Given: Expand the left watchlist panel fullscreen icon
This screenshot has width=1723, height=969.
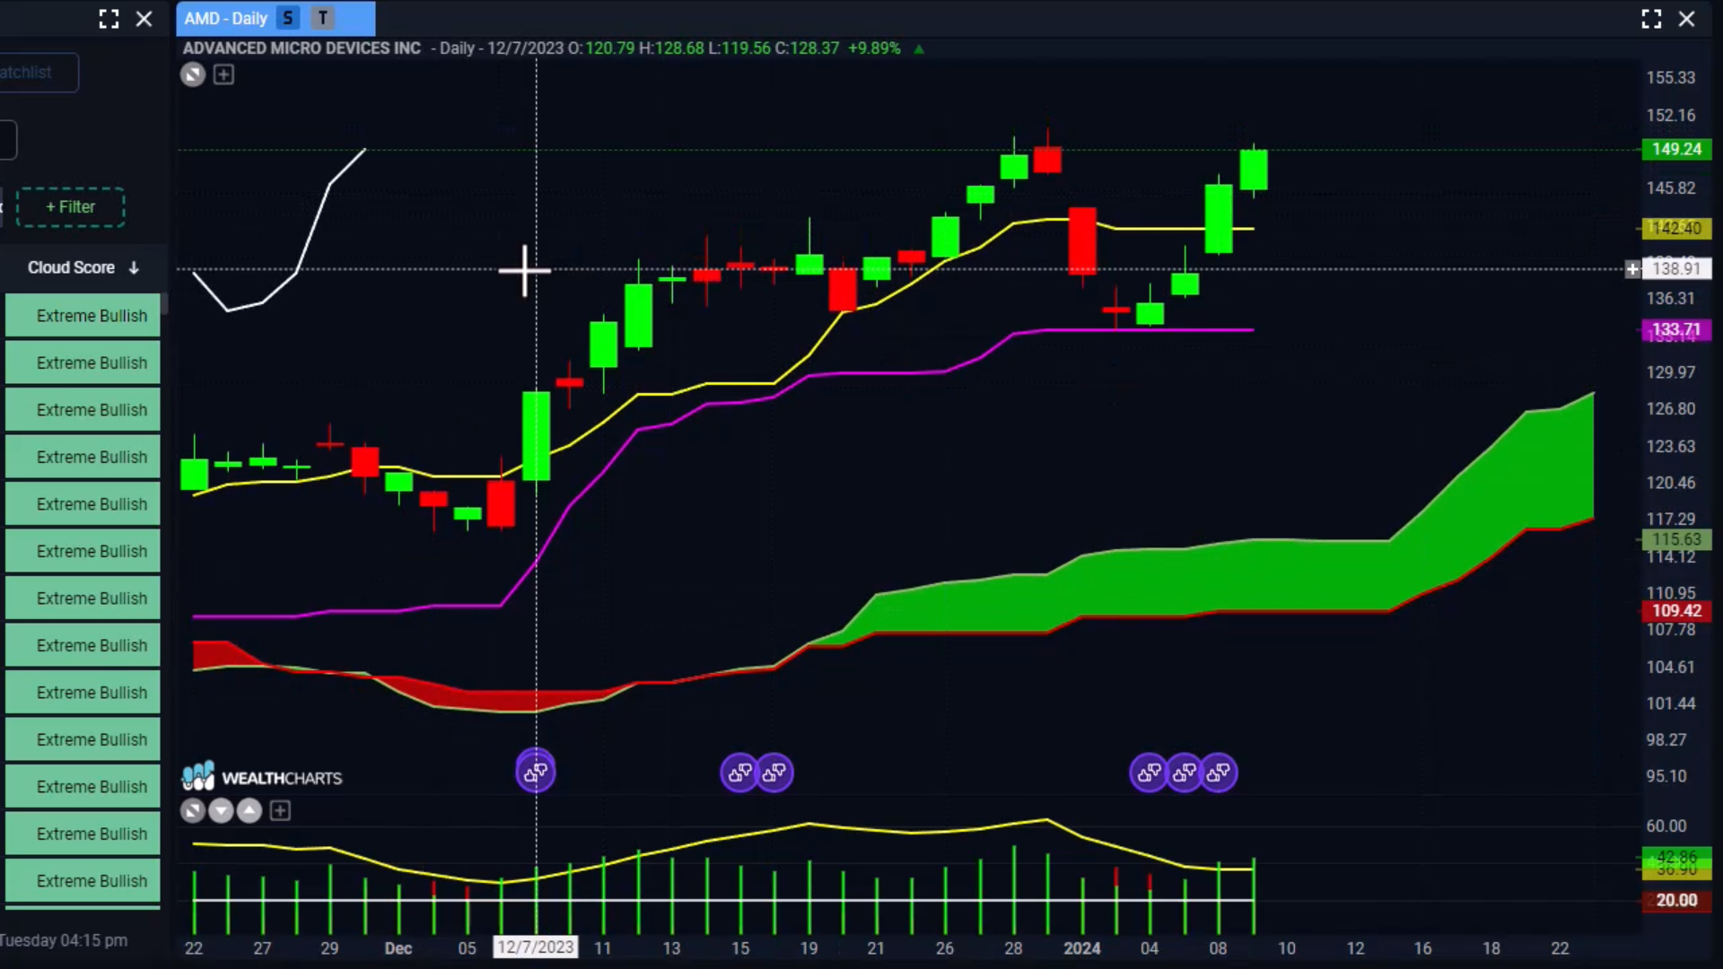Looking at the screenshot, I should (109, 19).
